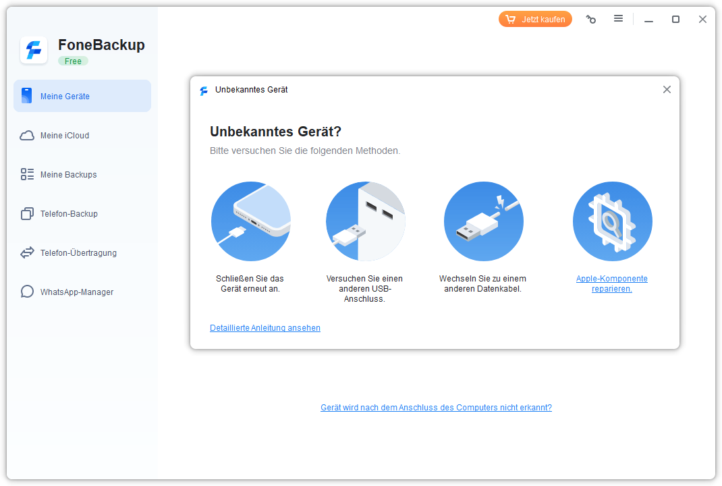
Task: Click the 'Unbekanntes Gerät?' heading
Action: point(276,132)
